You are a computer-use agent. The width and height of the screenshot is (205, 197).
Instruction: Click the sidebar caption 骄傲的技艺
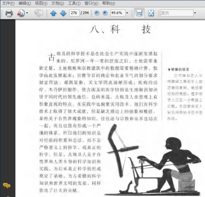point(180,69)
